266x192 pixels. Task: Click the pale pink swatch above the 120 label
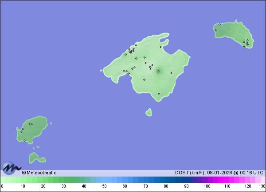247,180
